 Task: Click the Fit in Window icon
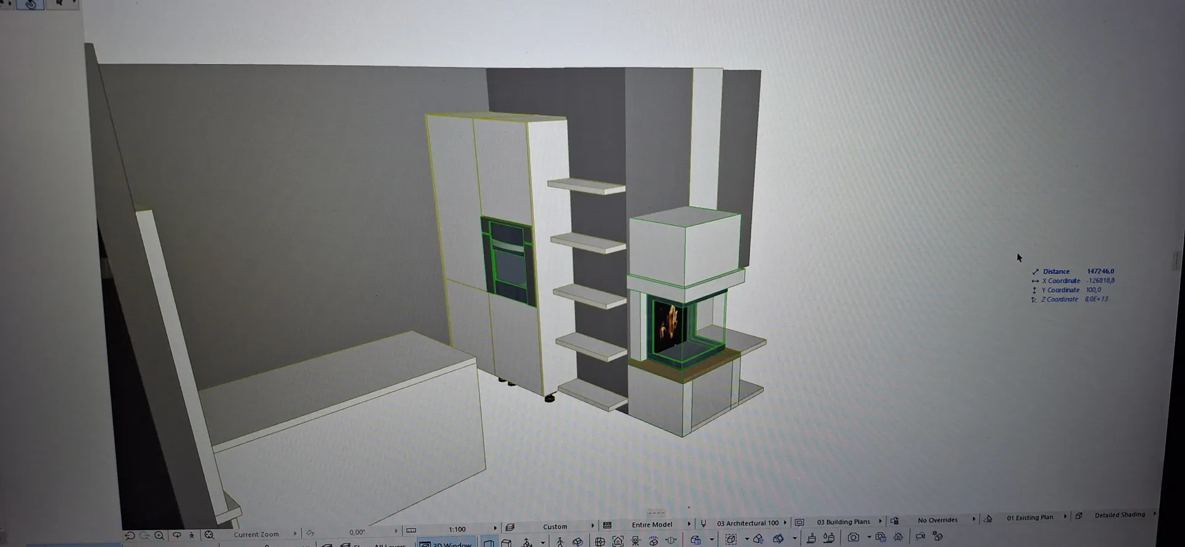pyautogui.click(x=209, y=535)
